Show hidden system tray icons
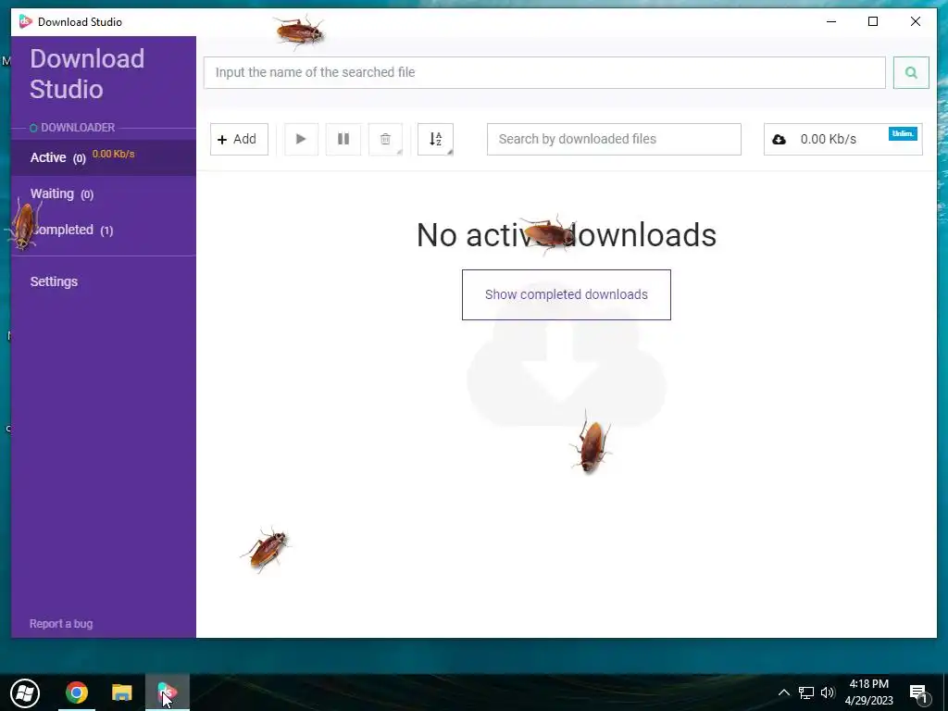948x711 pixels. coord(783,692)
